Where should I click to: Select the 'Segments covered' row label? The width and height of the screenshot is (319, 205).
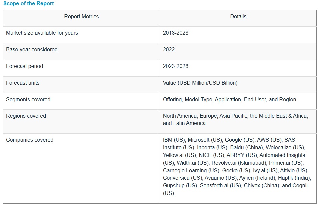[28, 100]
